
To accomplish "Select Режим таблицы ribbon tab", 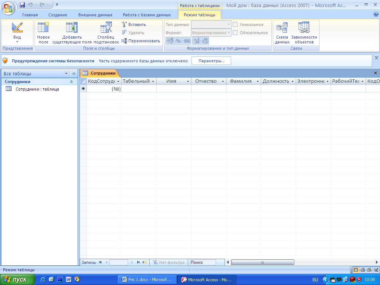I will [199, 15].
